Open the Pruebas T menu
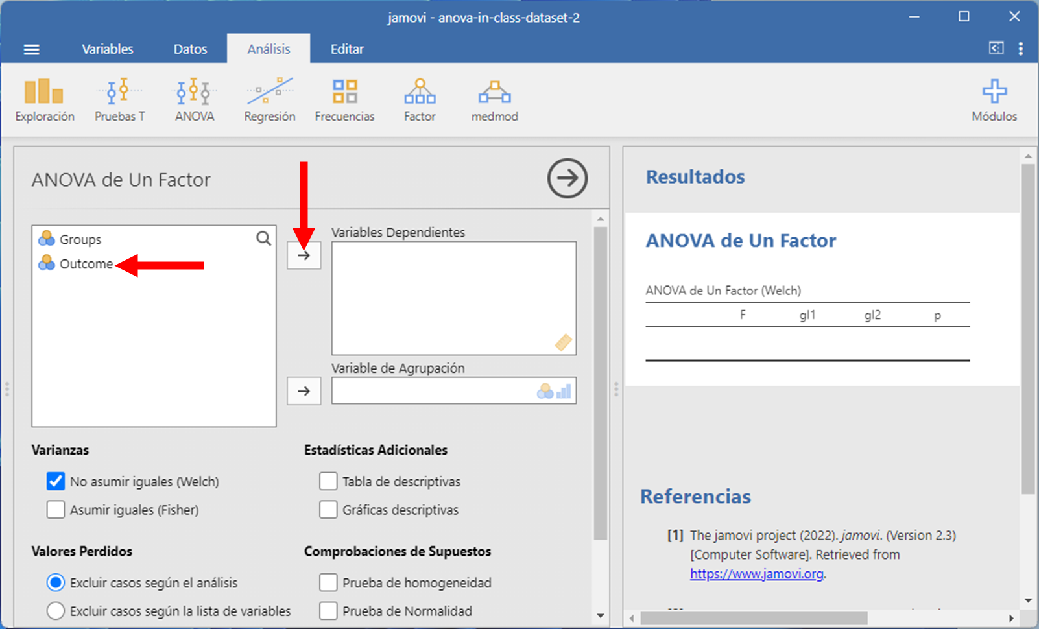Image resolution: width=1039 pixels, height=629 pixels. (x=119, y=100)
